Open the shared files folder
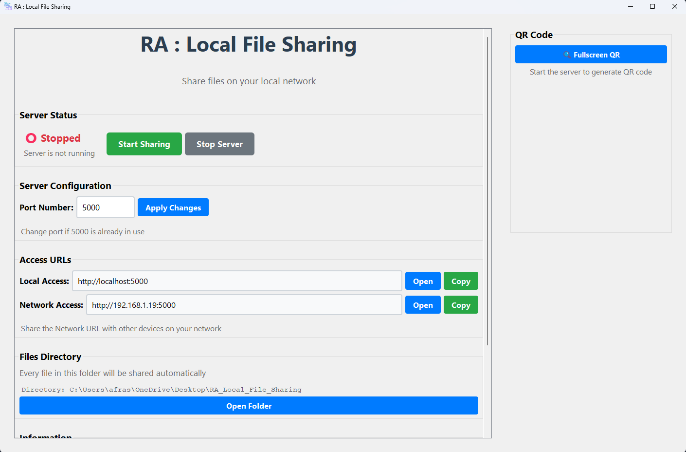This screenshot has width=686, height=452. point(249,405)
